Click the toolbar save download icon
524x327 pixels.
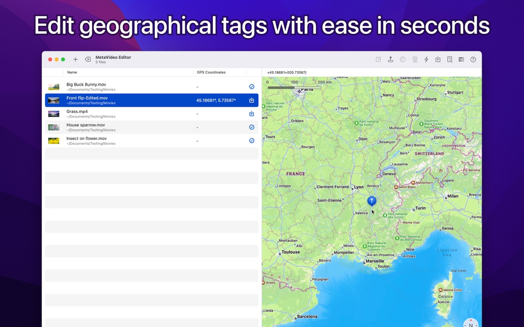438,59
